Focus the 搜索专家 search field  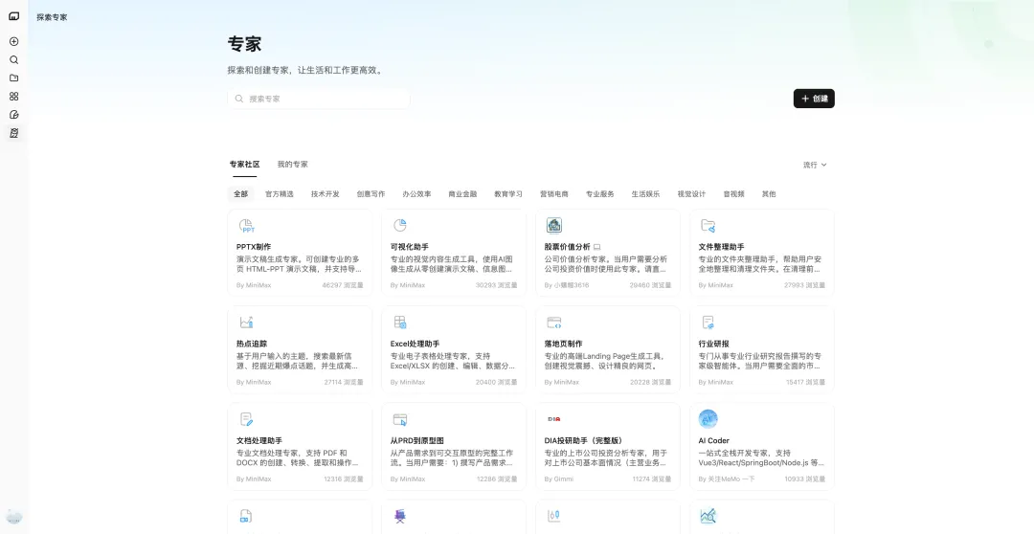(x=319, y=99)
